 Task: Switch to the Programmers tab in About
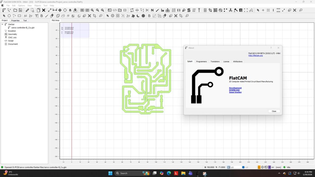tap(201, 61)
